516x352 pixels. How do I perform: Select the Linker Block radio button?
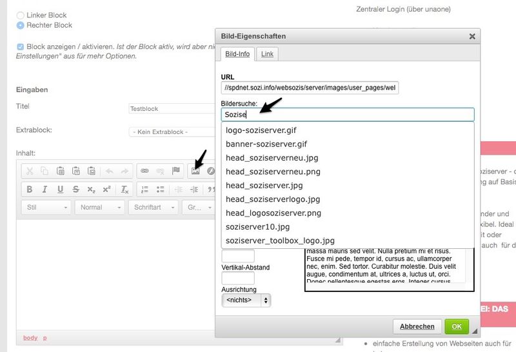pyautogui.click(x=21, y=15)
